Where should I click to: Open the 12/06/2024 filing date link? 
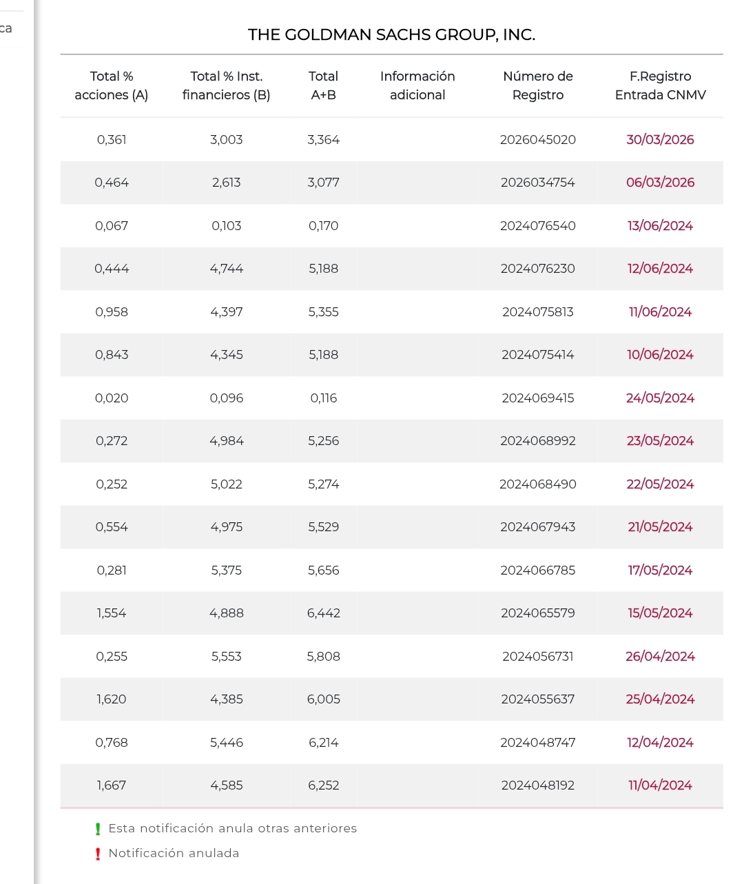pos(660,269)
